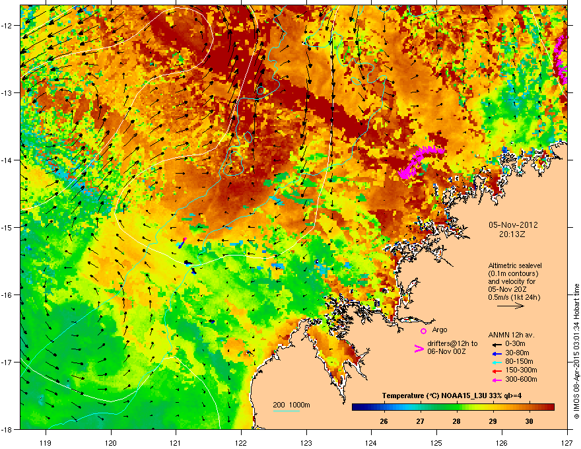Viewport: 581px width, 449px height.
Task: Click the colorbar tick label 27
Action: [420, 421]
